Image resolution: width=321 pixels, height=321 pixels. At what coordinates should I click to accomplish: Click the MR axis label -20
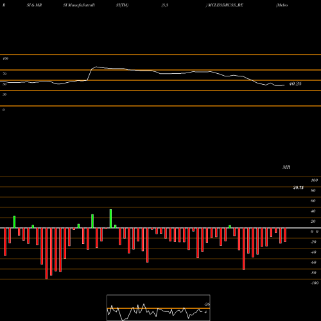313,242
